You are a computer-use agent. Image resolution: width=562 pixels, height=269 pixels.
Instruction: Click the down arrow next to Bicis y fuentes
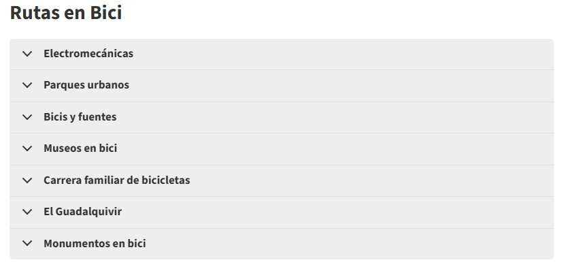(x=27, y=117)
